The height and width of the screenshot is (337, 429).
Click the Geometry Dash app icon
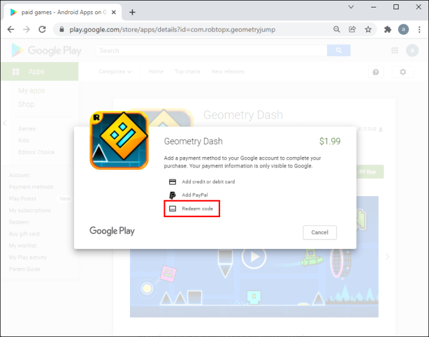coord(119,140)
